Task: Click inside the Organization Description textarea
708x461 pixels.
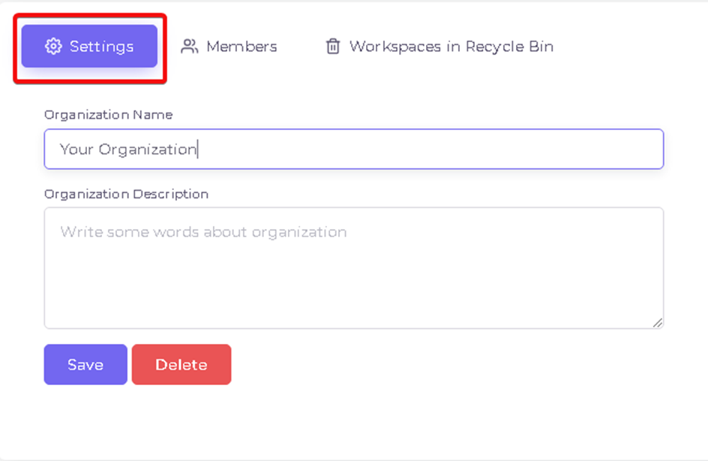Action: coord(354,268)
